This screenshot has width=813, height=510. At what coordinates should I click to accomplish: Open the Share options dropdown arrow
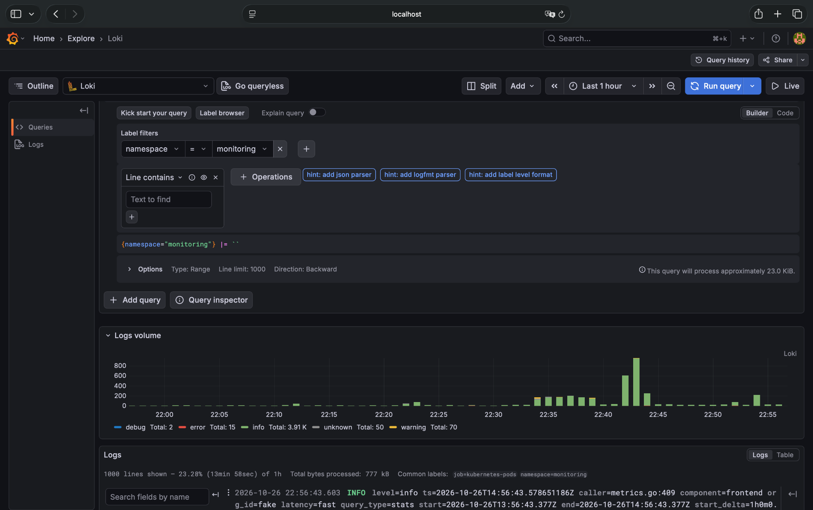tap(803, 60)
